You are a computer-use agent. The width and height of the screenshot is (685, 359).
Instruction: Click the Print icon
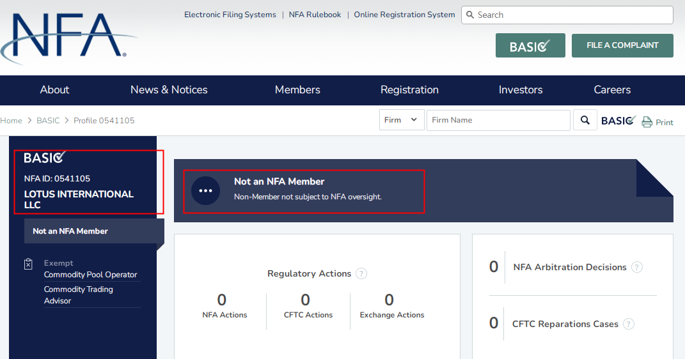click(647, 122)
